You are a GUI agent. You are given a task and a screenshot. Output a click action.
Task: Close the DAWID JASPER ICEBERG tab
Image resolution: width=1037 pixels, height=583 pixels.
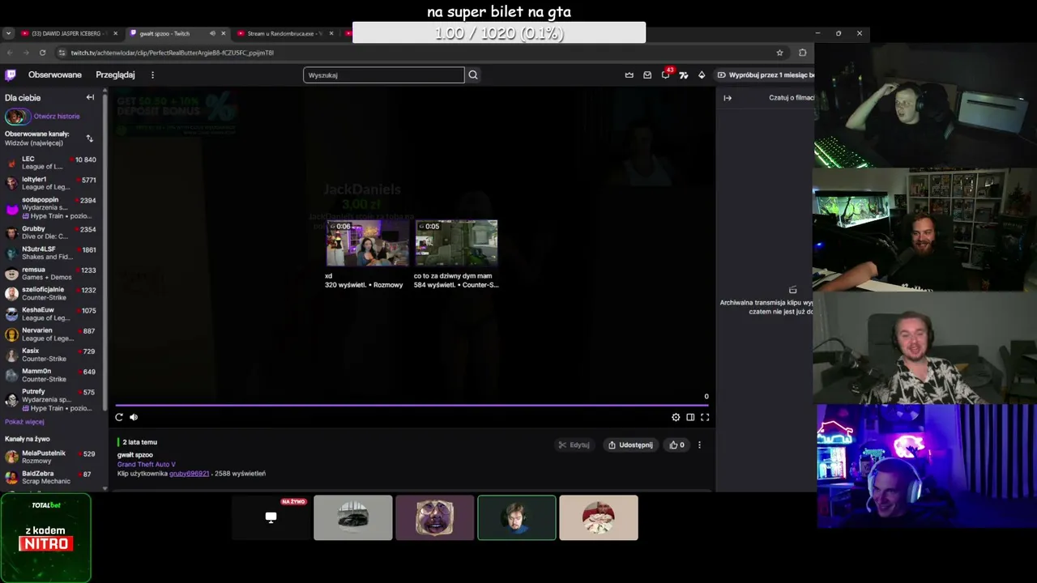[x=115, y=33]
